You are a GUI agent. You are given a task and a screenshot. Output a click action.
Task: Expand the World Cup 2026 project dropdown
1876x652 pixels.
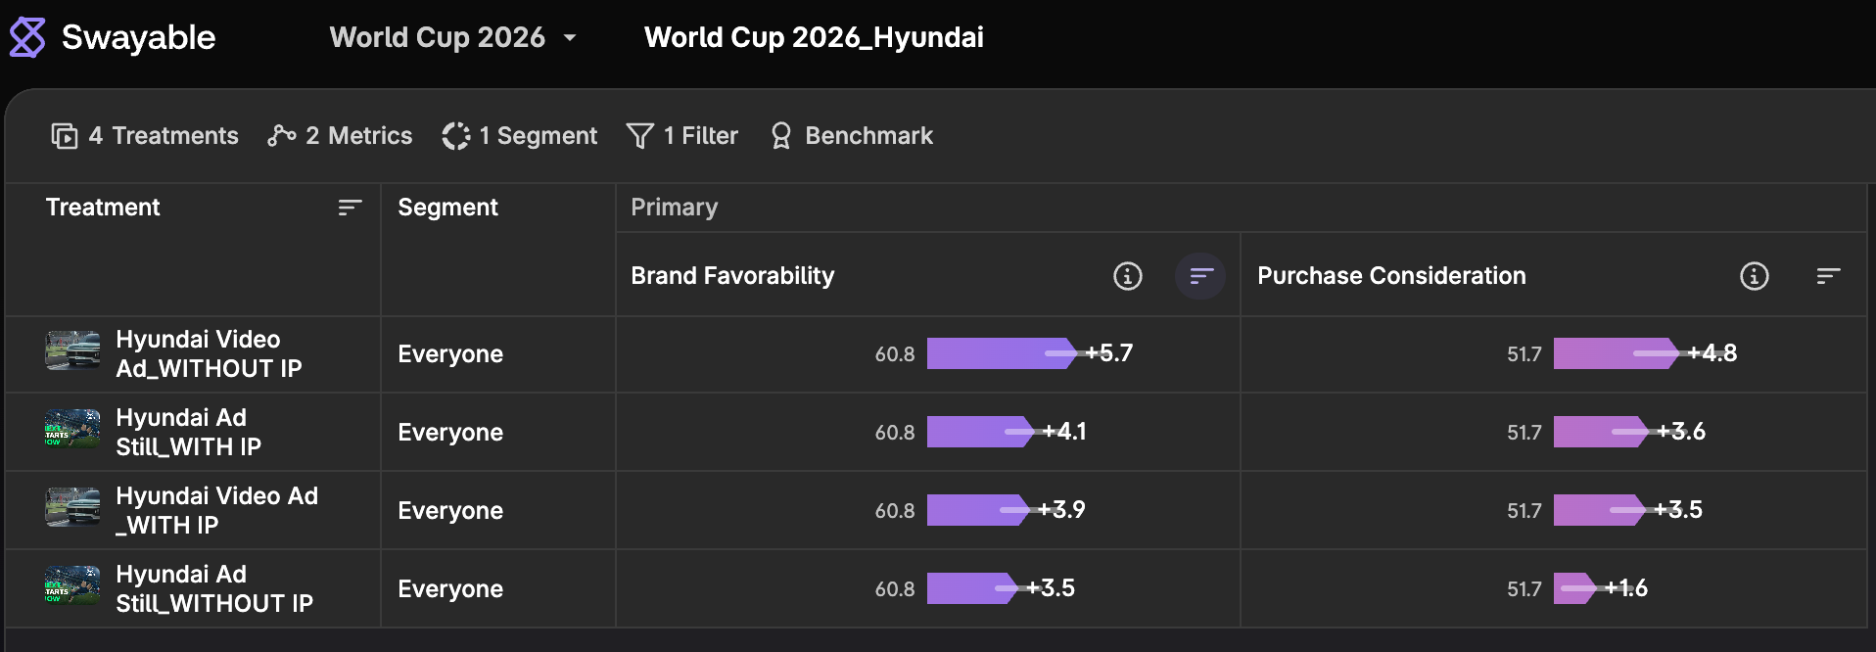tap(453, 37)
